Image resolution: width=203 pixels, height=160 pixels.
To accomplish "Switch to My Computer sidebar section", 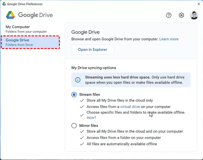I will (26, 29).
